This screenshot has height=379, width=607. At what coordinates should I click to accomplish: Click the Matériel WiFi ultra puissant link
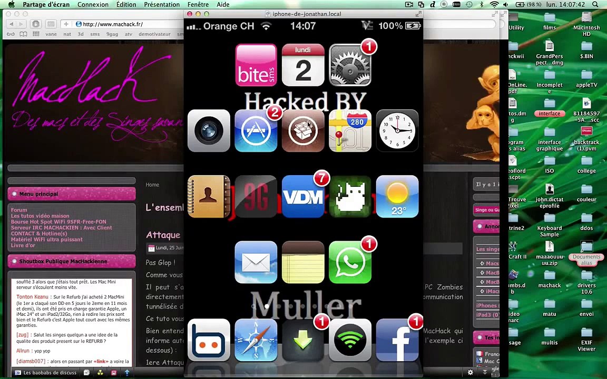click(x=46, y=240)
